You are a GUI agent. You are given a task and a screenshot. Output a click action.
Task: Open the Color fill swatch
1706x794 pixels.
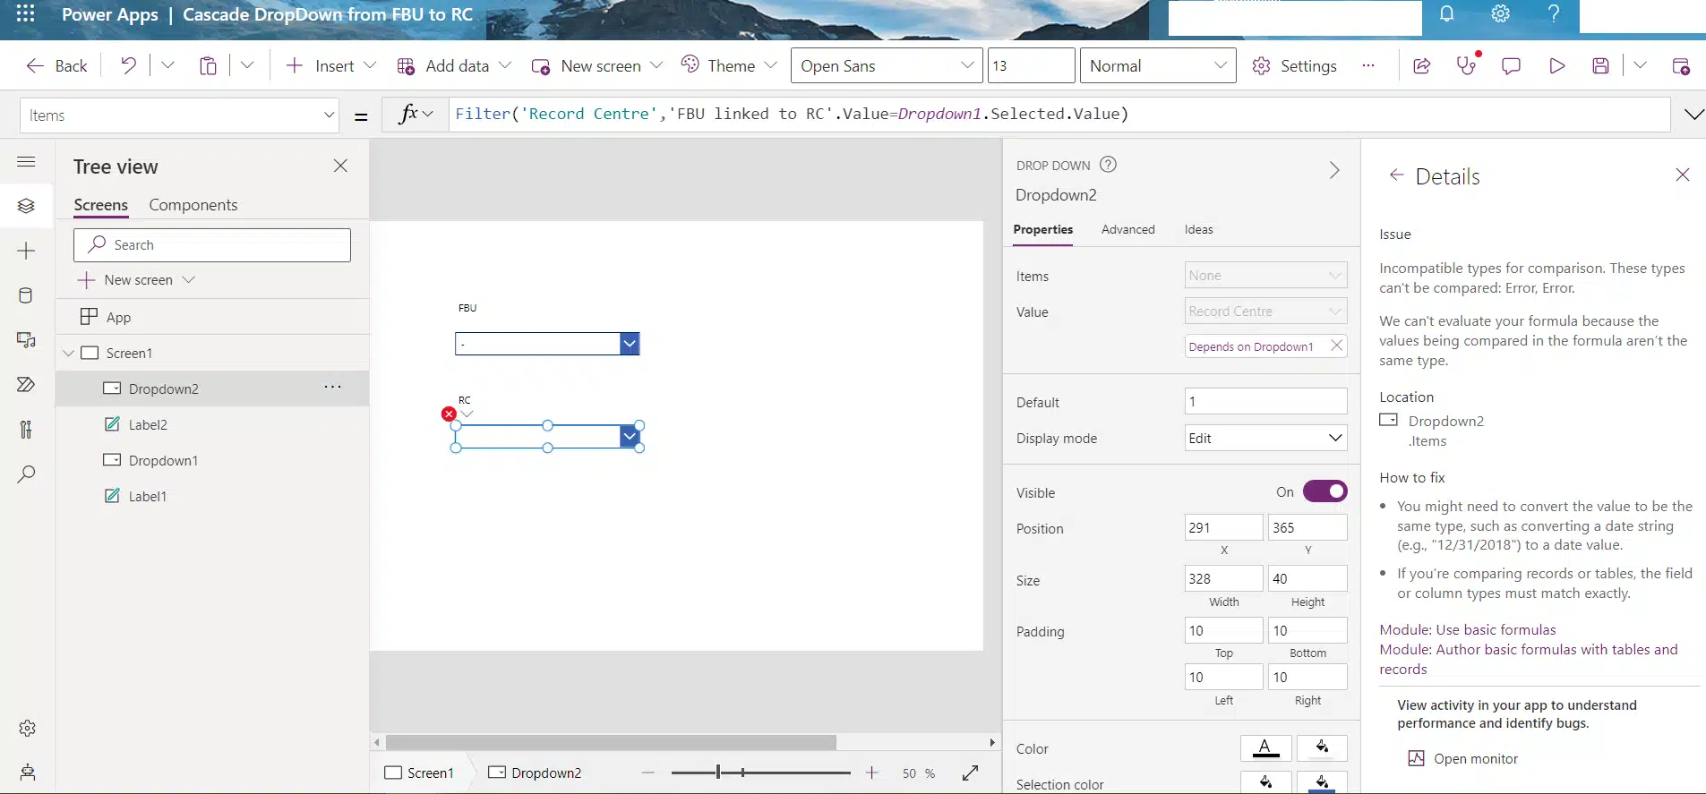[1322, 747]
